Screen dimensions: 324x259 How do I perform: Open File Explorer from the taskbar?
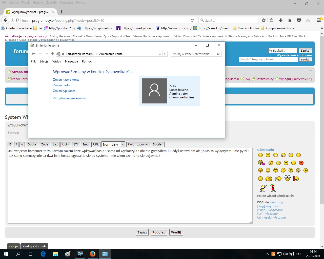click(55, 254)
